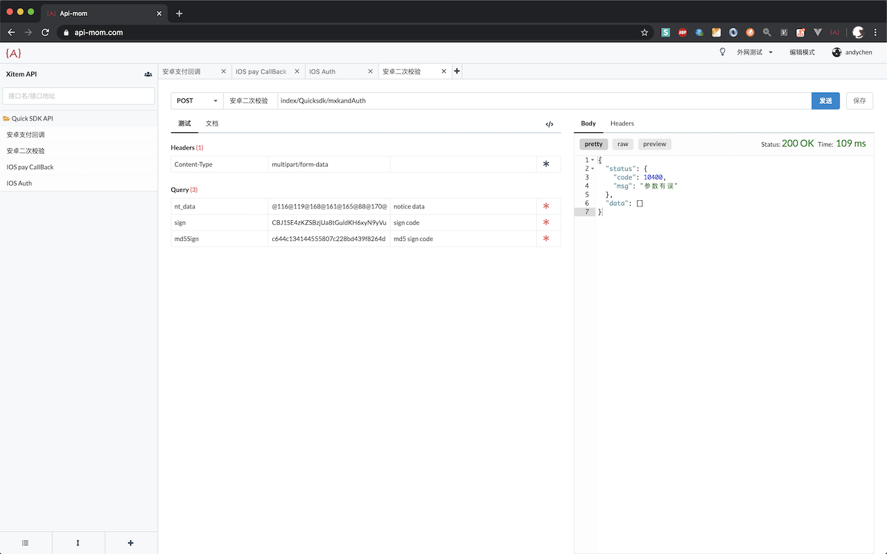887x554 pixels.
Task: Click the API search field in the sidebar
Action: click(79, 96)
